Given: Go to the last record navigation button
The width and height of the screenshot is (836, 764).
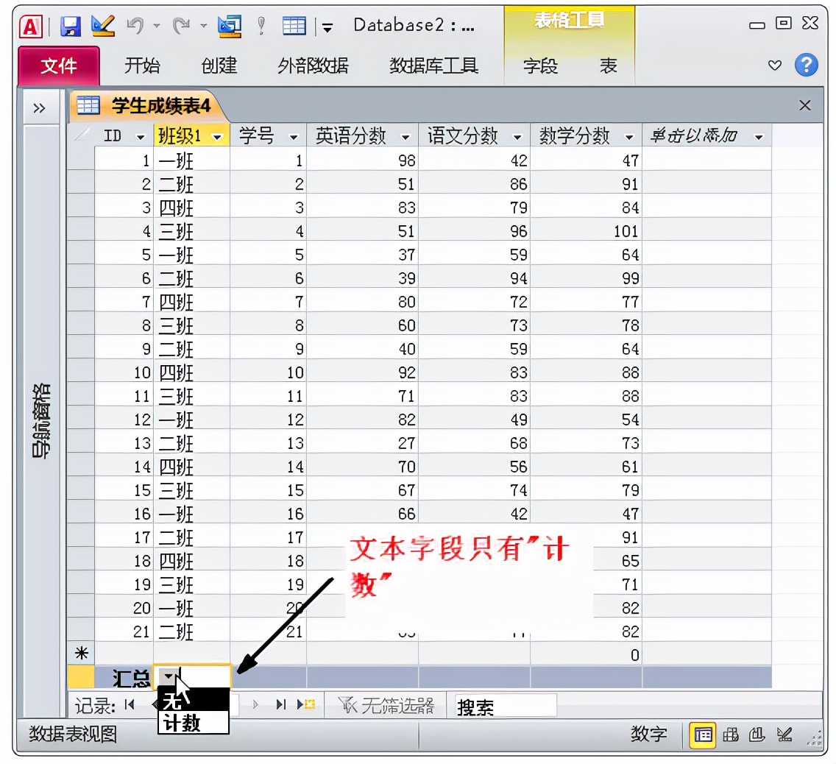Looking at the screenshot, I should pos(280,704).
